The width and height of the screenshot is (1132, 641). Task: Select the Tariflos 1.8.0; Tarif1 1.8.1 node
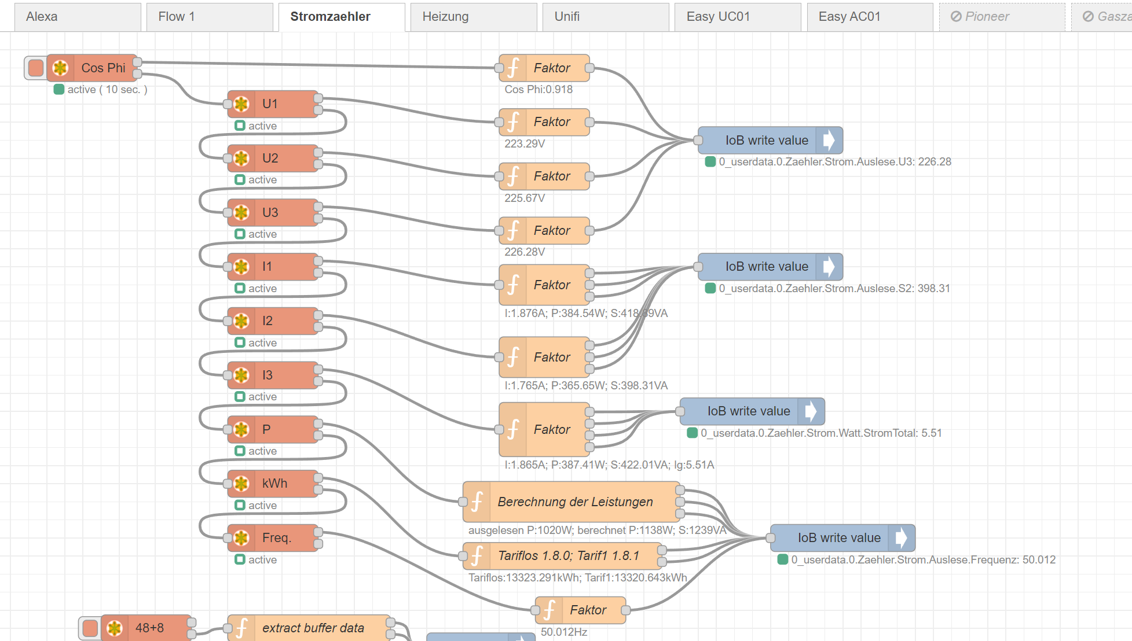[562, 556]
